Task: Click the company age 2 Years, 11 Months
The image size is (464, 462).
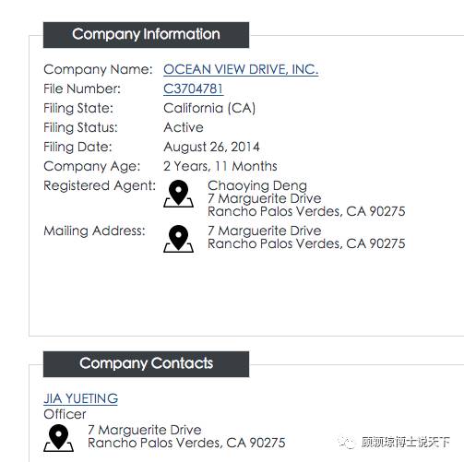Action: 220,166
